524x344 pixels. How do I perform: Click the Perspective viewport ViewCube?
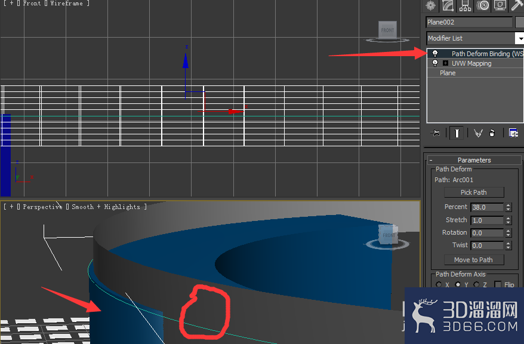pos(388,235)
